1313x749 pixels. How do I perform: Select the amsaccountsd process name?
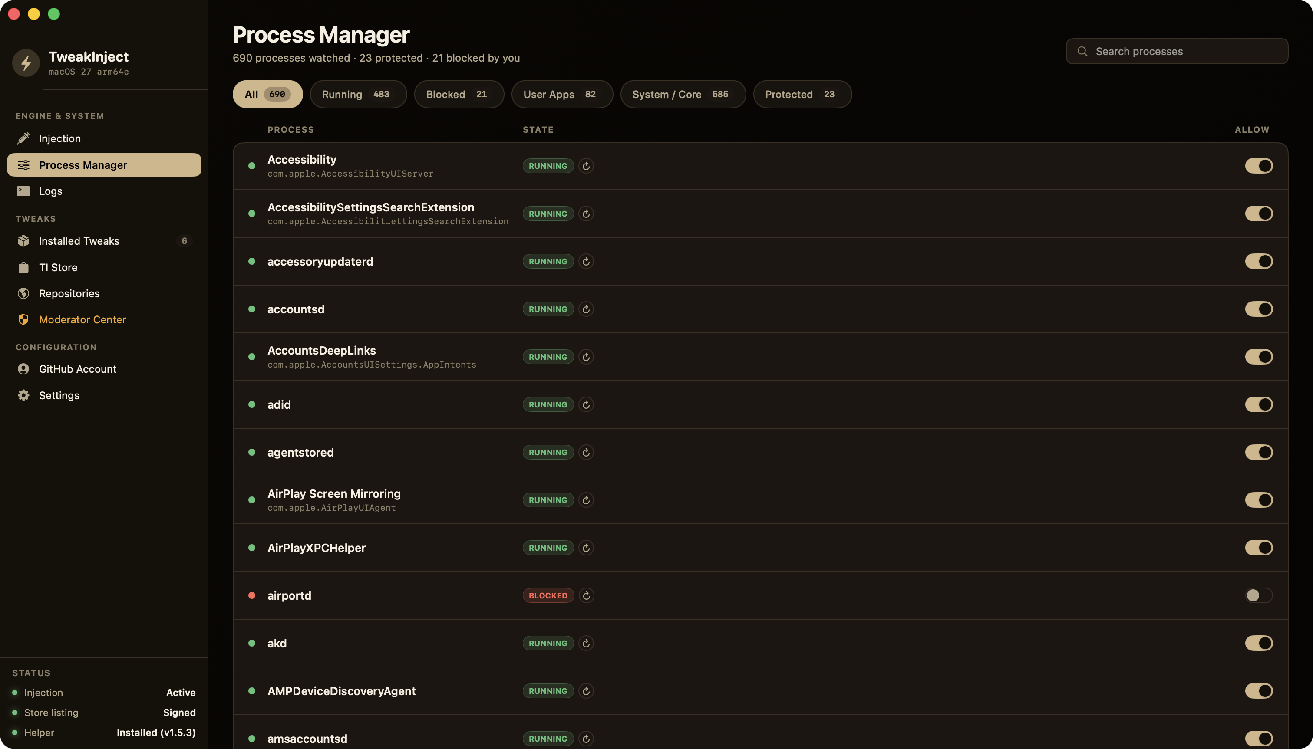click(307, 739)
